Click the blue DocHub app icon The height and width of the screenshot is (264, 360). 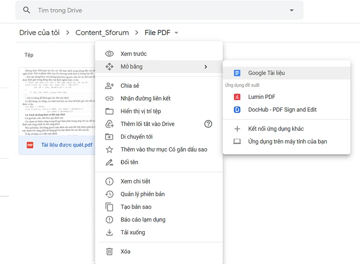[x=237, y=110]
